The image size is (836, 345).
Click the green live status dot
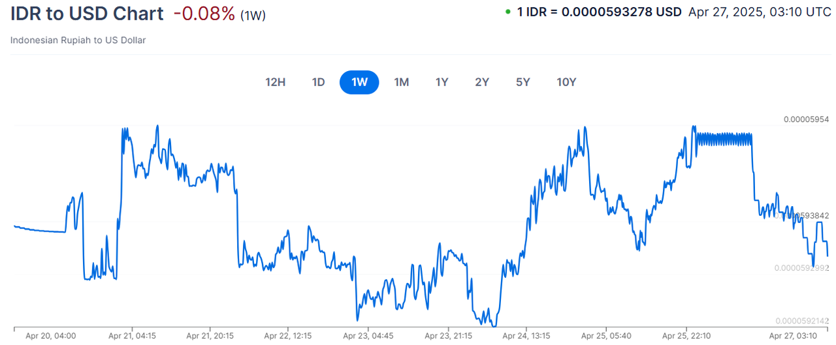508,12
